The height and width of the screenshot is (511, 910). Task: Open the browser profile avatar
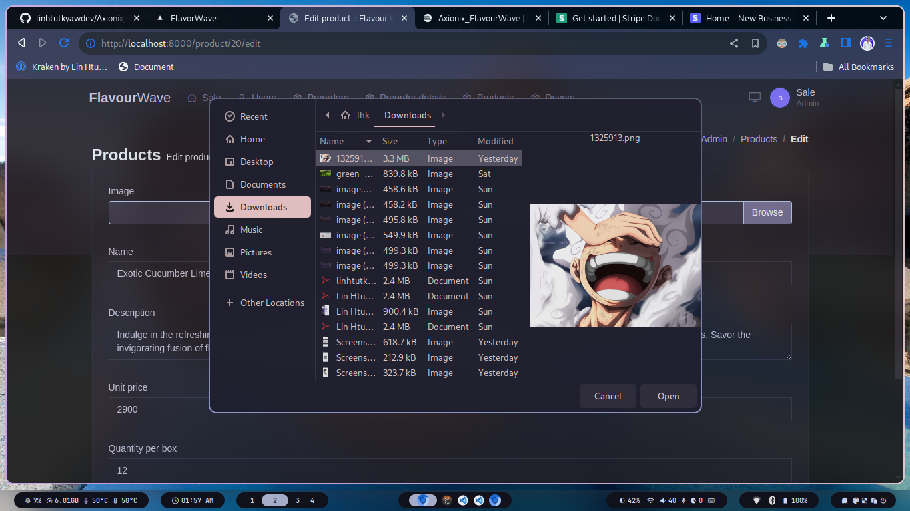pos(867,43)
